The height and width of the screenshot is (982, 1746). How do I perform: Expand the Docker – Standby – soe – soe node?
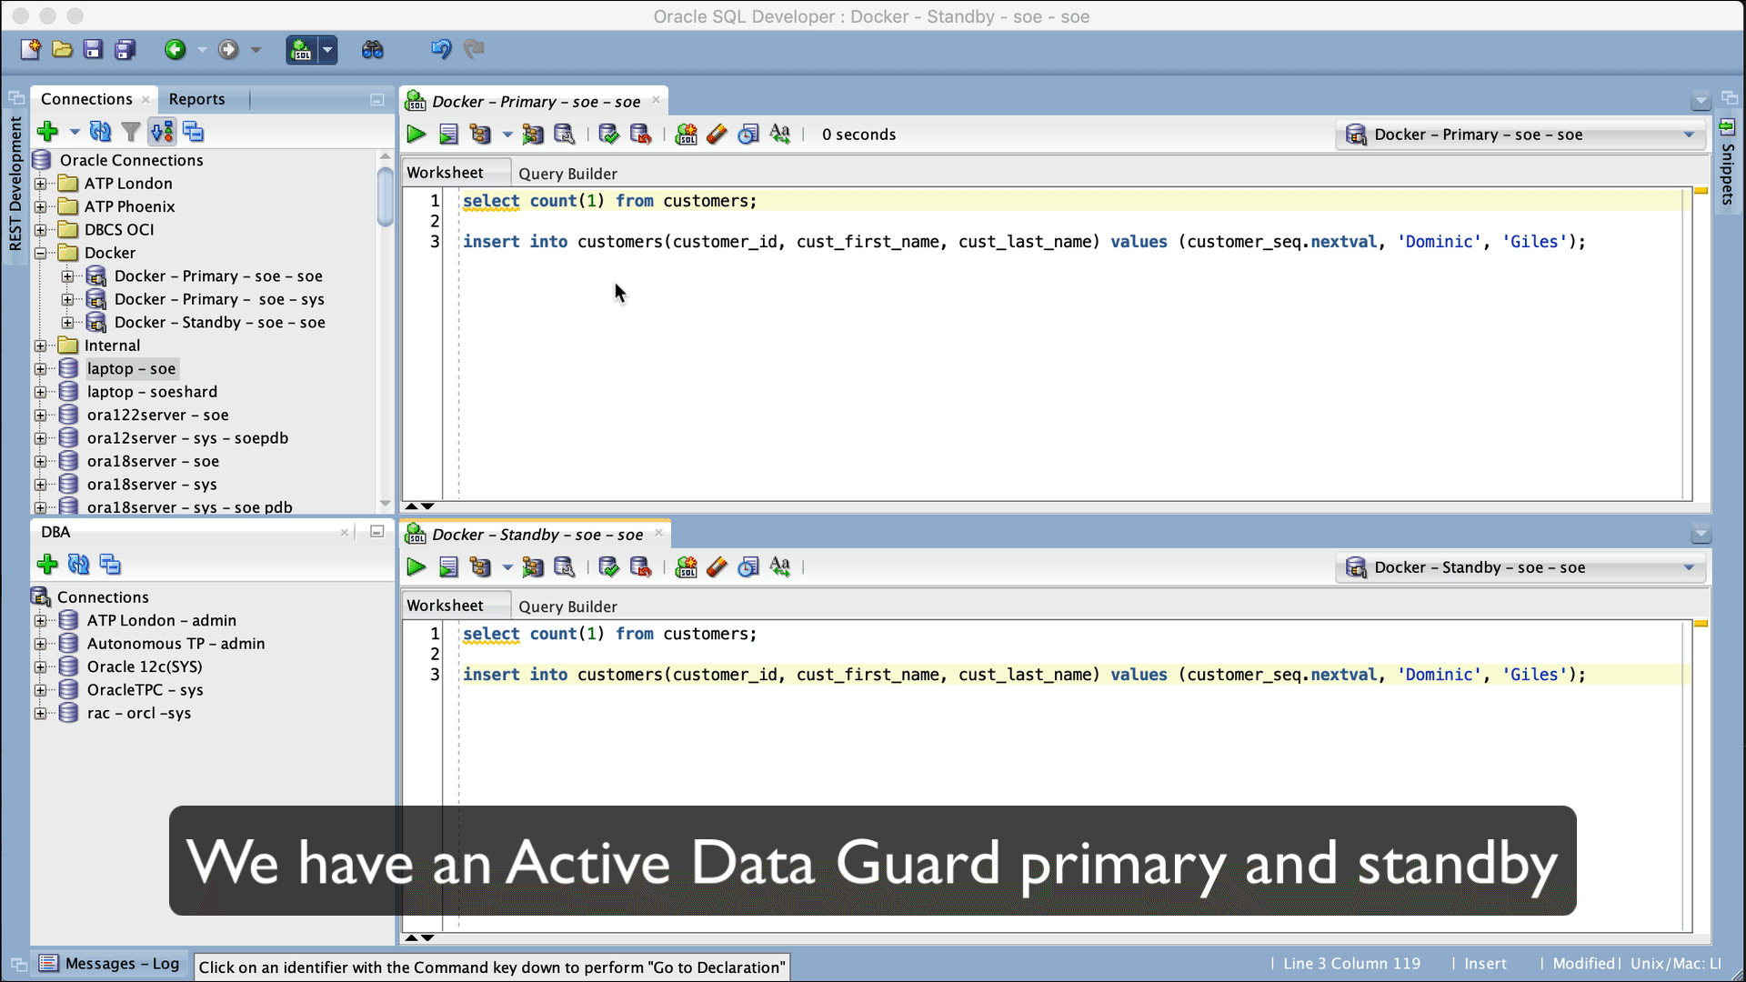click(x=67, y=322)
